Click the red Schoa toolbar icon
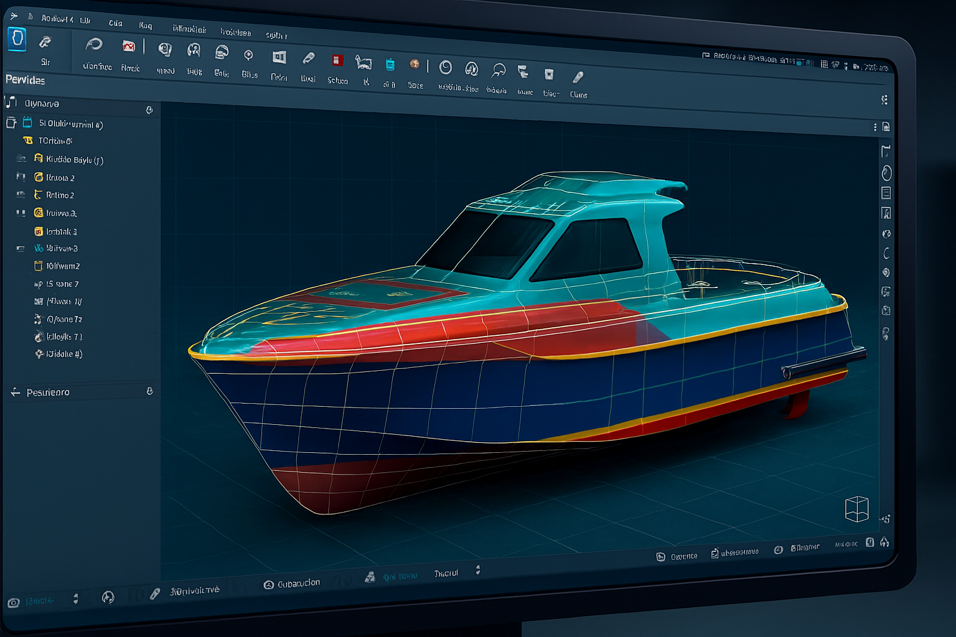The image size is (956, 637). [x=337, y=60]
